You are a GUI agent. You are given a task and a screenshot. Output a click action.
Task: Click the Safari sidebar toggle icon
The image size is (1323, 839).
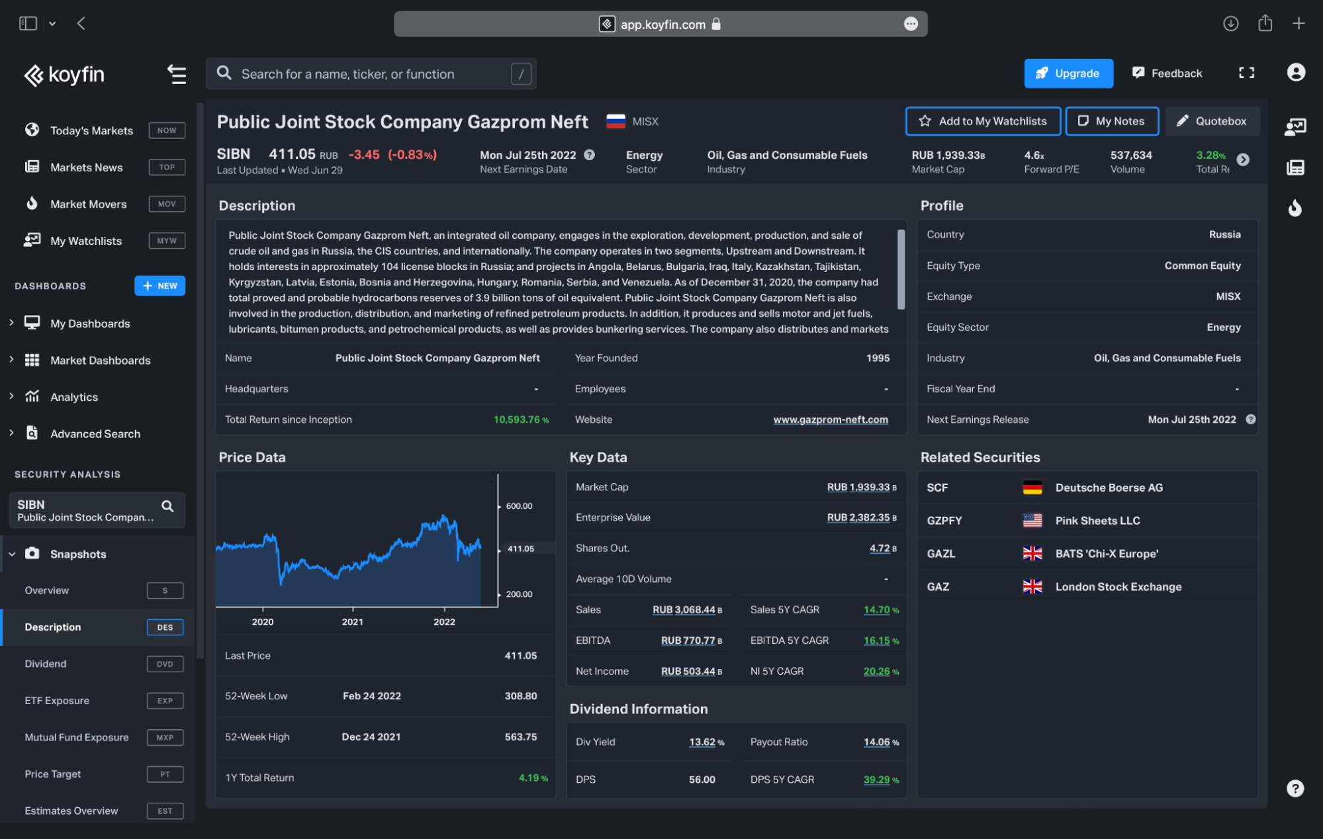(28, 24)
